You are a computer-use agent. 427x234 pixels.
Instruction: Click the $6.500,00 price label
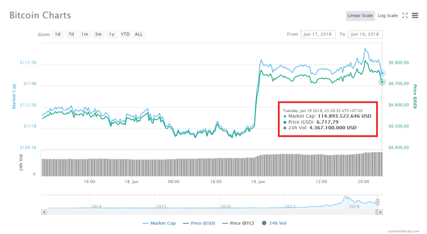click(x=398, y=126)
